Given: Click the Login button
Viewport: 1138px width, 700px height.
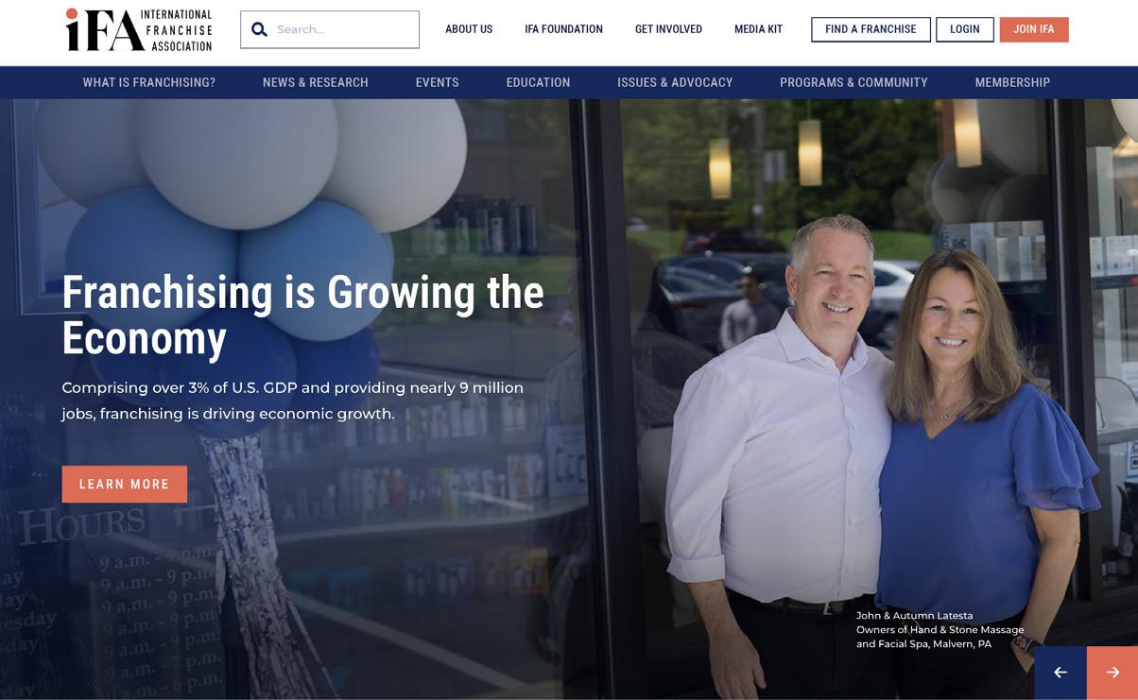Looking at the screenshot, I should [965, 29].
